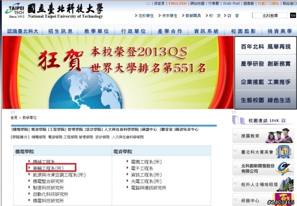Select 產學研發 創新務實 panel button
Image resolution: width=297 pixels, height=206 pixels.
click(x=265, y=64)
